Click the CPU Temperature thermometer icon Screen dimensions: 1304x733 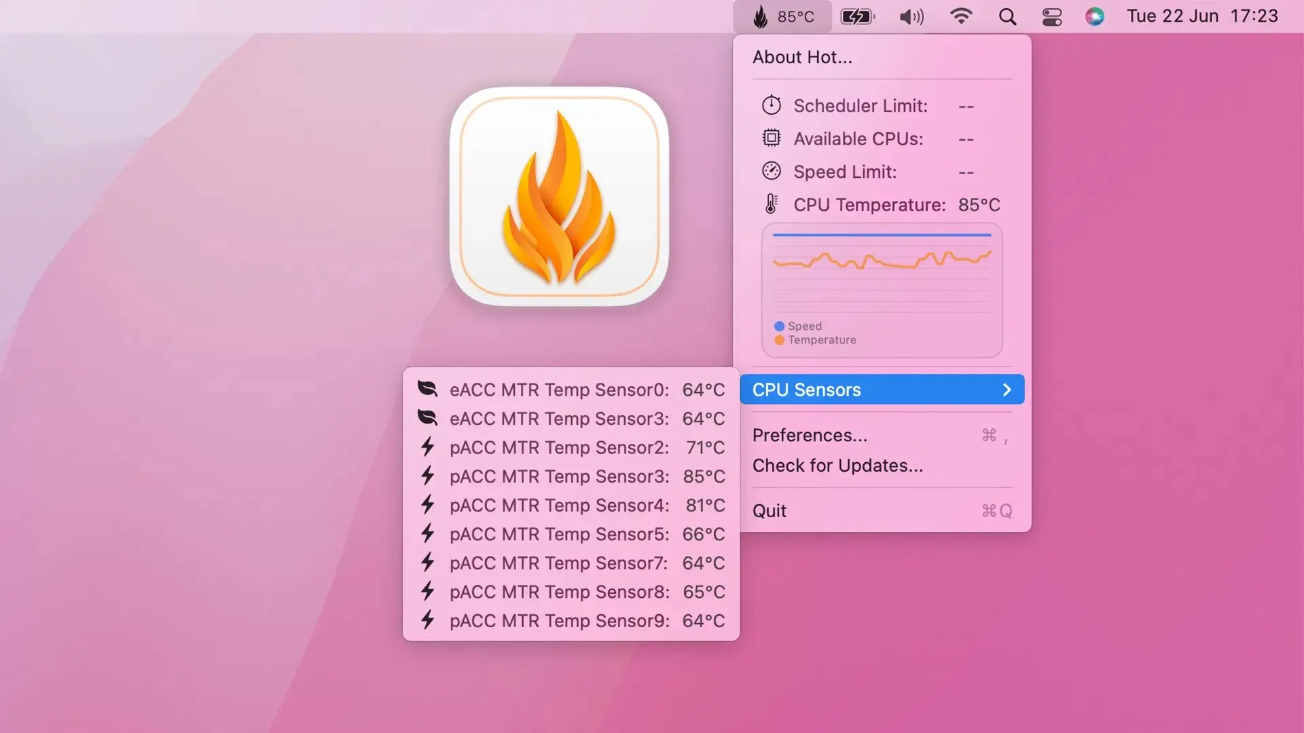pyautogui.click(x=772, y=204)
